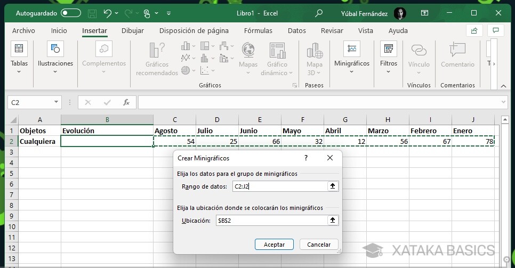Expand the undo history dropdown
515x268 pixels.
point(117,13)
